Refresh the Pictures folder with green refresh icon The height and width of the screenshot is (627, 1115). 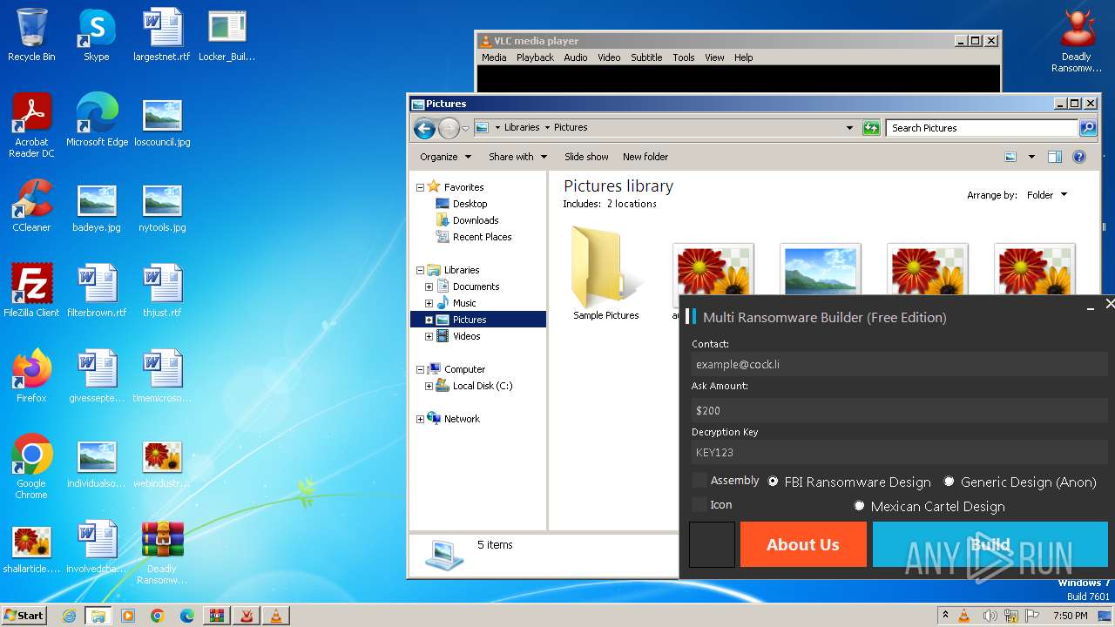click(x=871, y=128)
